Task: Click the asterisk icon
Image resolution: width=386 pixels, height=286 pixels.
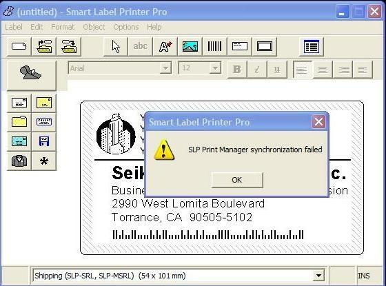Action: 44,161
